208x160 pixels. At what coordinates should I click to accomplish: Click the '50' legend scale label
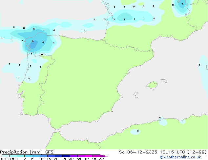[x=101, y=159]
